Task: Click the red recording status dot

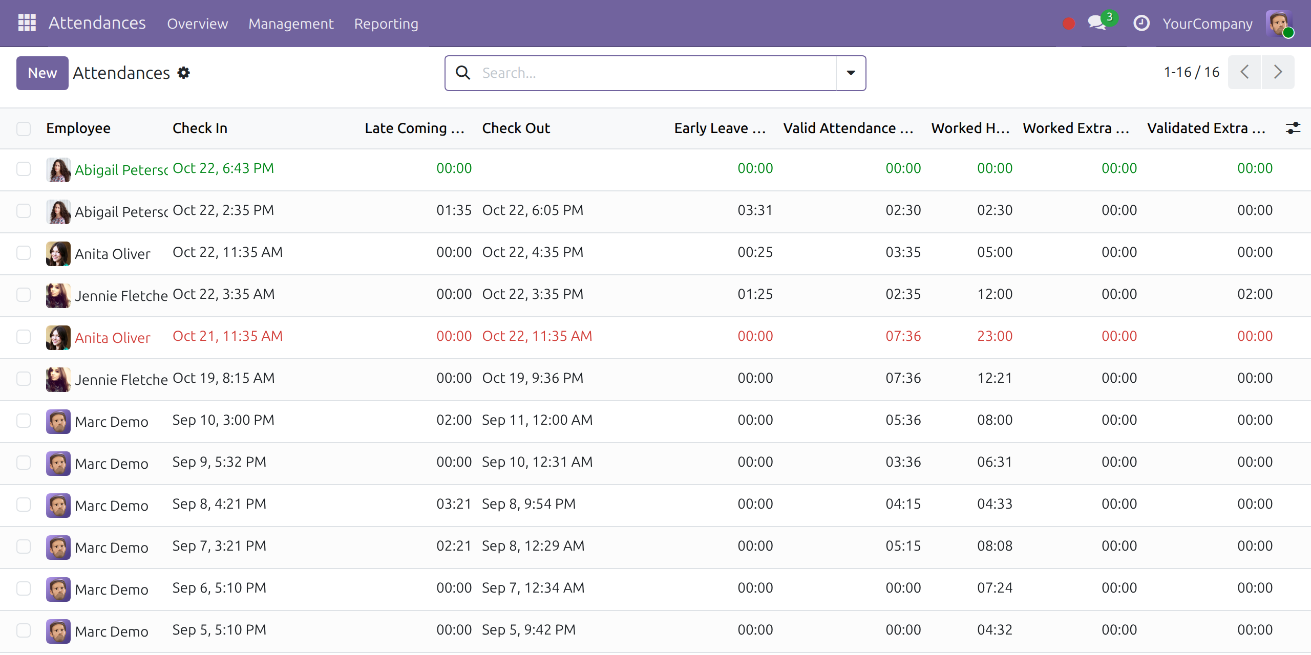Action: [1068, 24]
